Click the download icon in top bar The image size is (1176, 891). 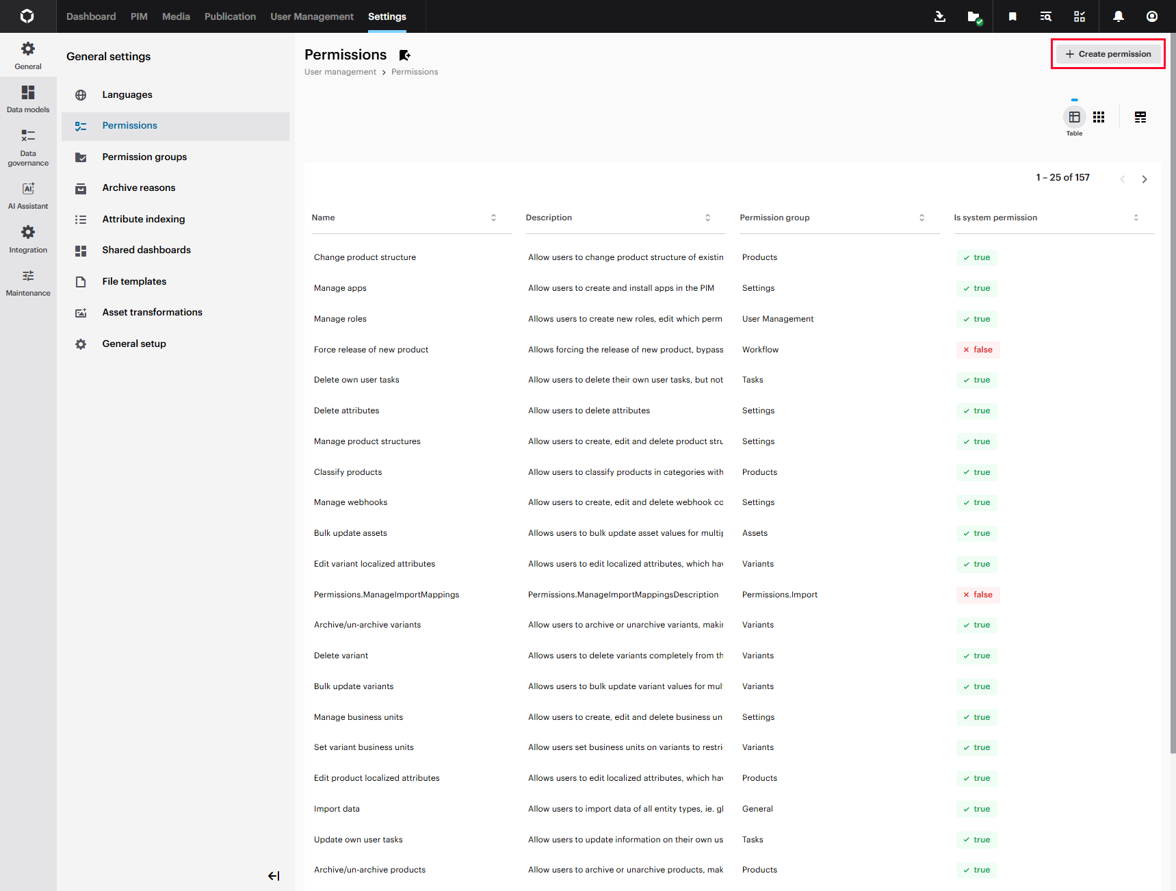coord(940,16)
